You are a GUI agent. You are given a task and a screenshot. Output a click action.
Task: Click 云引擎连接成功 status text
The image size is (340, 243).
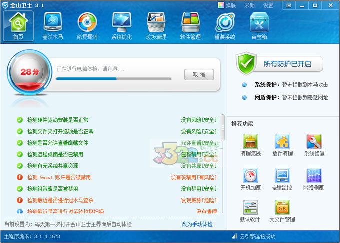[x=258, y=236]
